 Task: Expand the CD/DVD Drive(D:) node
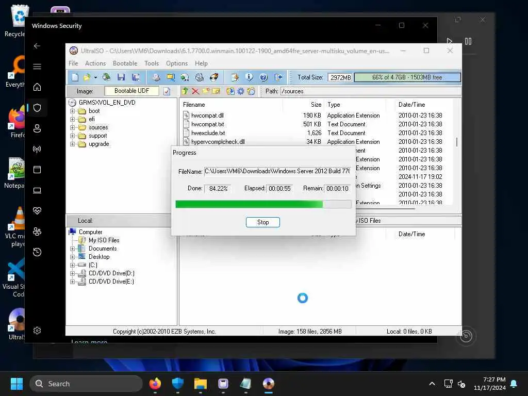click(x=72, y=273)
